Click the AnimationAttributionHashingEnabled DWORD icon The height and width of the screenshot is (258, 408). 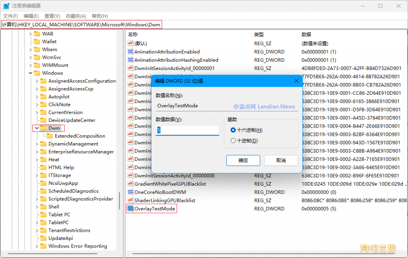click(x=130, y=60)
